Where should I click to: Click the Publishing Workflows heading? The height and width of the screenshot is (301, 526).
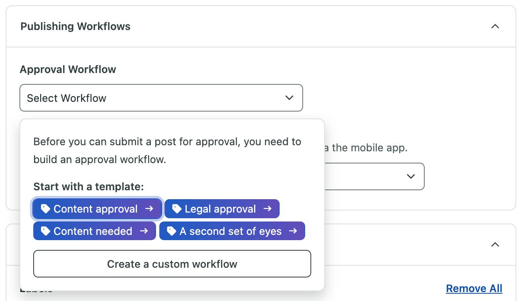pyautogui.click(x=75, y=26)
